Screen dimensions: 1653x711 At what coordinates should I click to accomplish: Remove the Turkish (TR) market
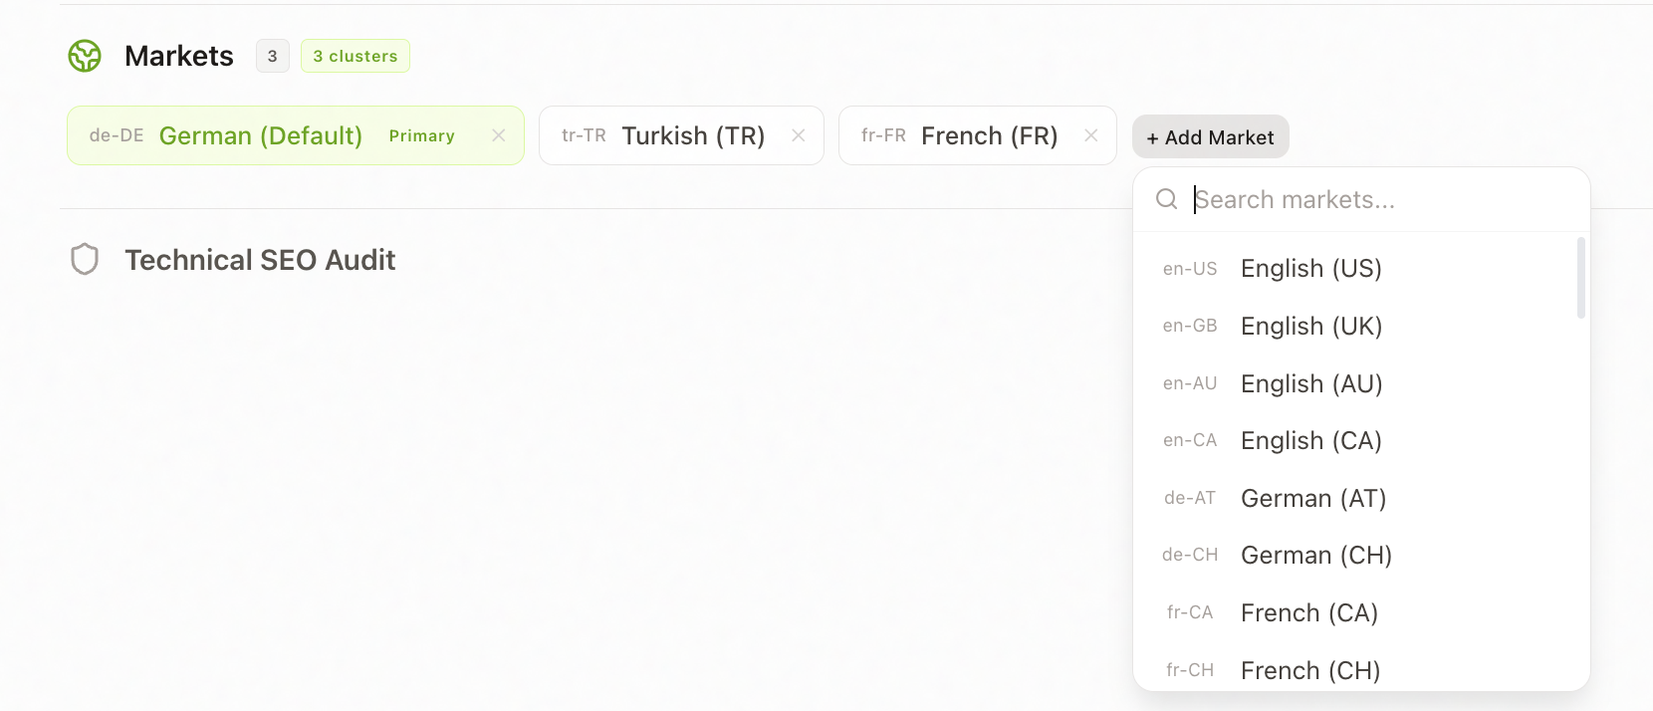(799, 135)
